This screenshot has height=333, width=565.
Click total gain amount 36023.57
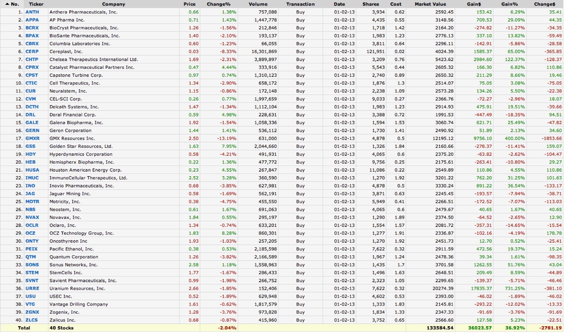tap(480, 328)
